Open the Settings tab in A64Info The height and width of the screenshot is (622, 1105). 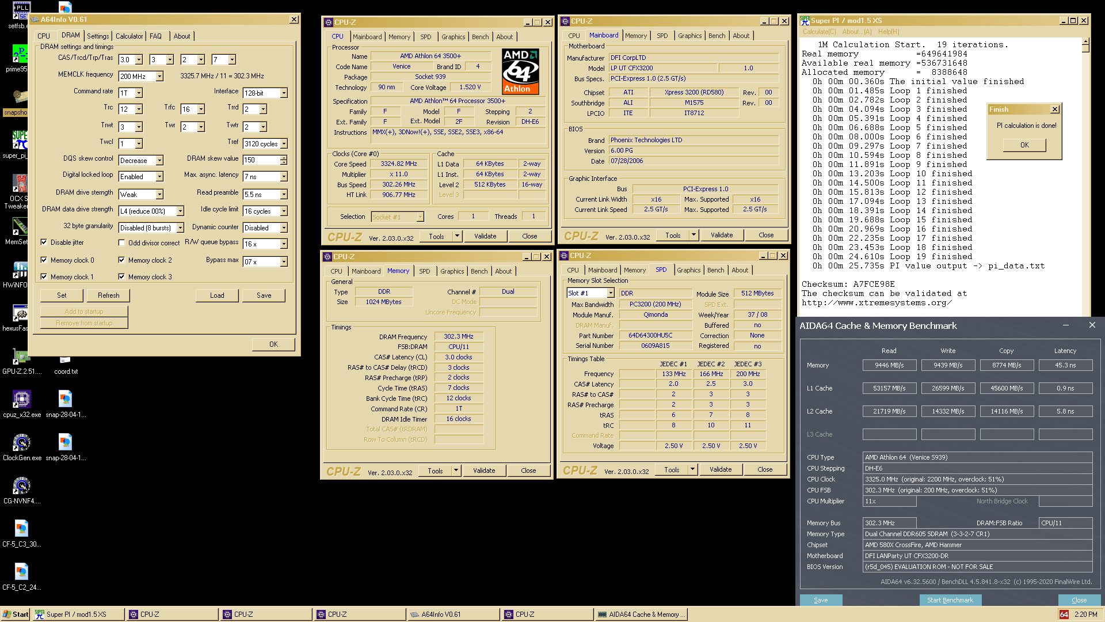click(98, 36)
